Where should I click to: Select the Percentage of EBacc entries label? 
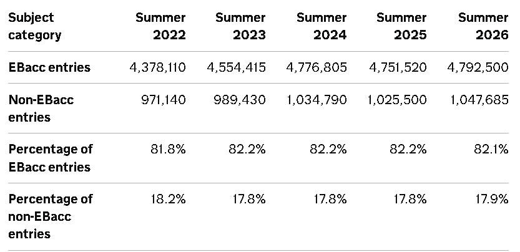tap(51, 158)
